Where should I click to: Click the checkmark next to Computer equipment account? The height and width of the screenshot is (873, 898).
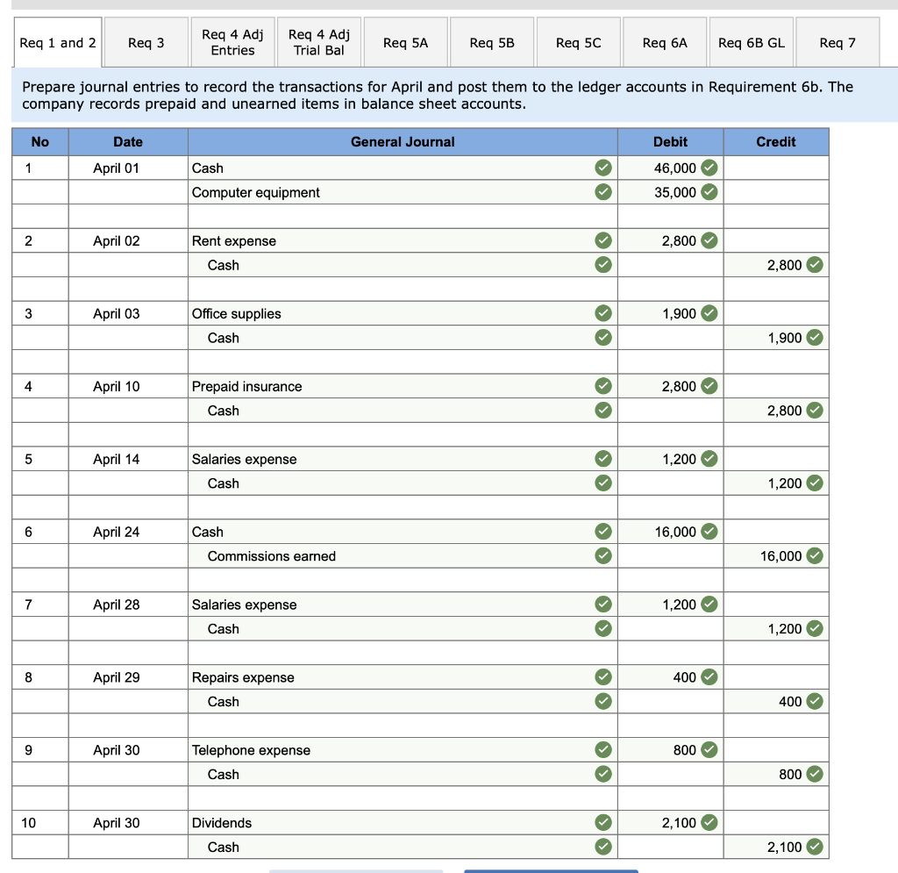click(x=603, y=192)
